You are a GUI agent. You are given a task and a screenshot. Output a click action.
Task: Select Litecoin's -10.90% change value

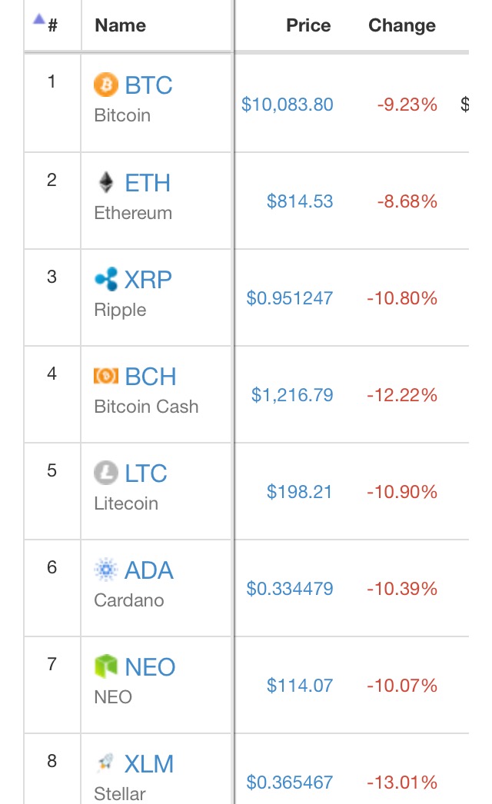pos(402,492)
